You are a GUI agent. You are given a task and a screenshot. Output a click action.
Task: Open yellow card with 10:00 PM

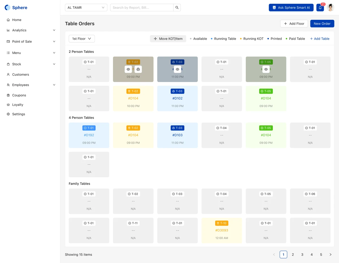coord(133,98)
